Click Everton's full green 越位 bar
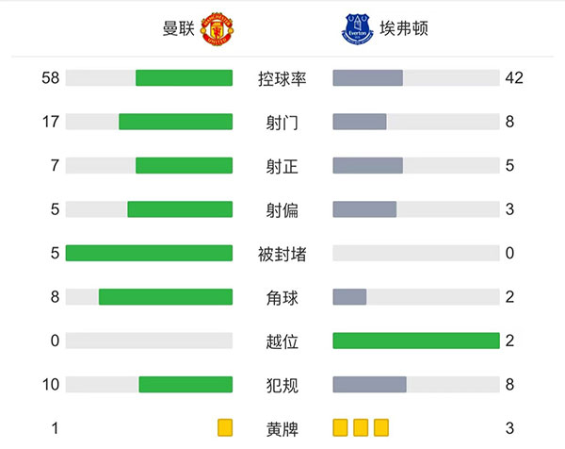 416,341
